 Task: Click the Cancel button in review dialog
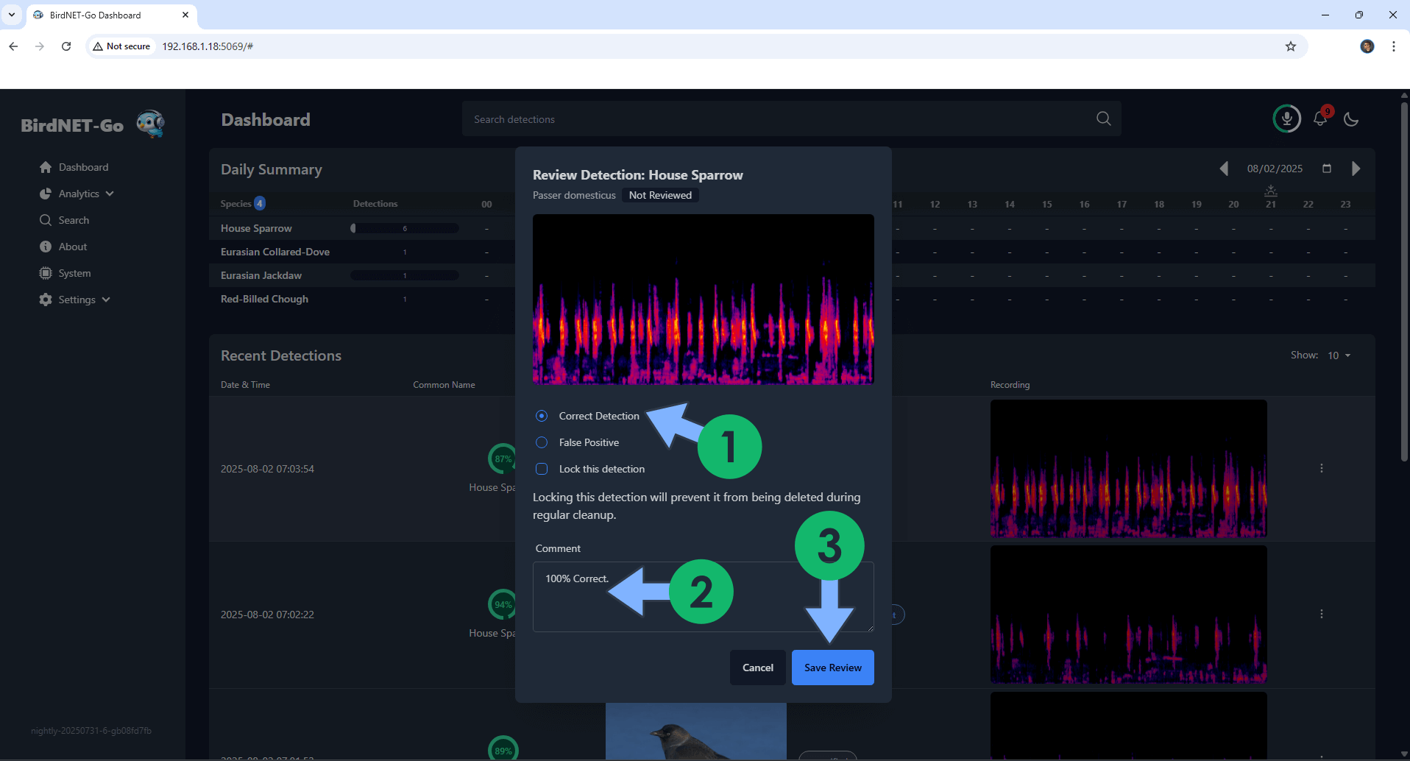758,668
